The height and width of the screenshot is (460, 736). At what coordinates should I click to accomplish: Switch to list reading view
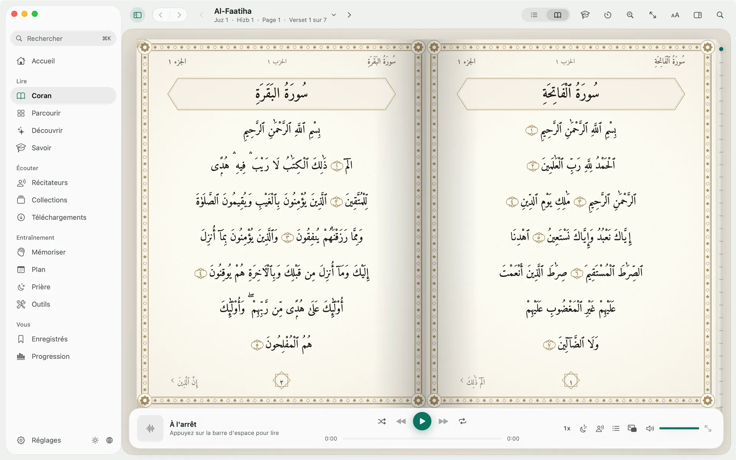click(534, 15)
